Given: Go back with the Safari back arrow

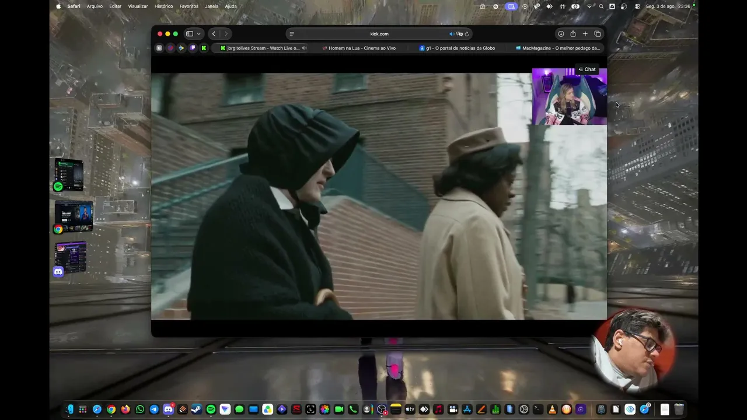Looking at the screenshot, I should click(x=214, y=34).
